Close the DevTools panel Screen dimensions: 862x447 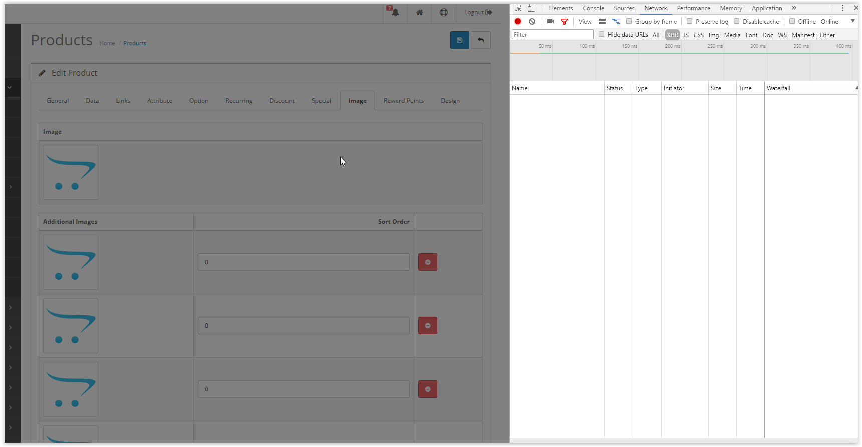(x=856, y=8)
